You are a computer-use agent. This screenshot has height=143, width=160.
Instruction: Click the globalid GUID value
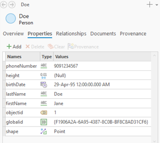coord(101,122)
